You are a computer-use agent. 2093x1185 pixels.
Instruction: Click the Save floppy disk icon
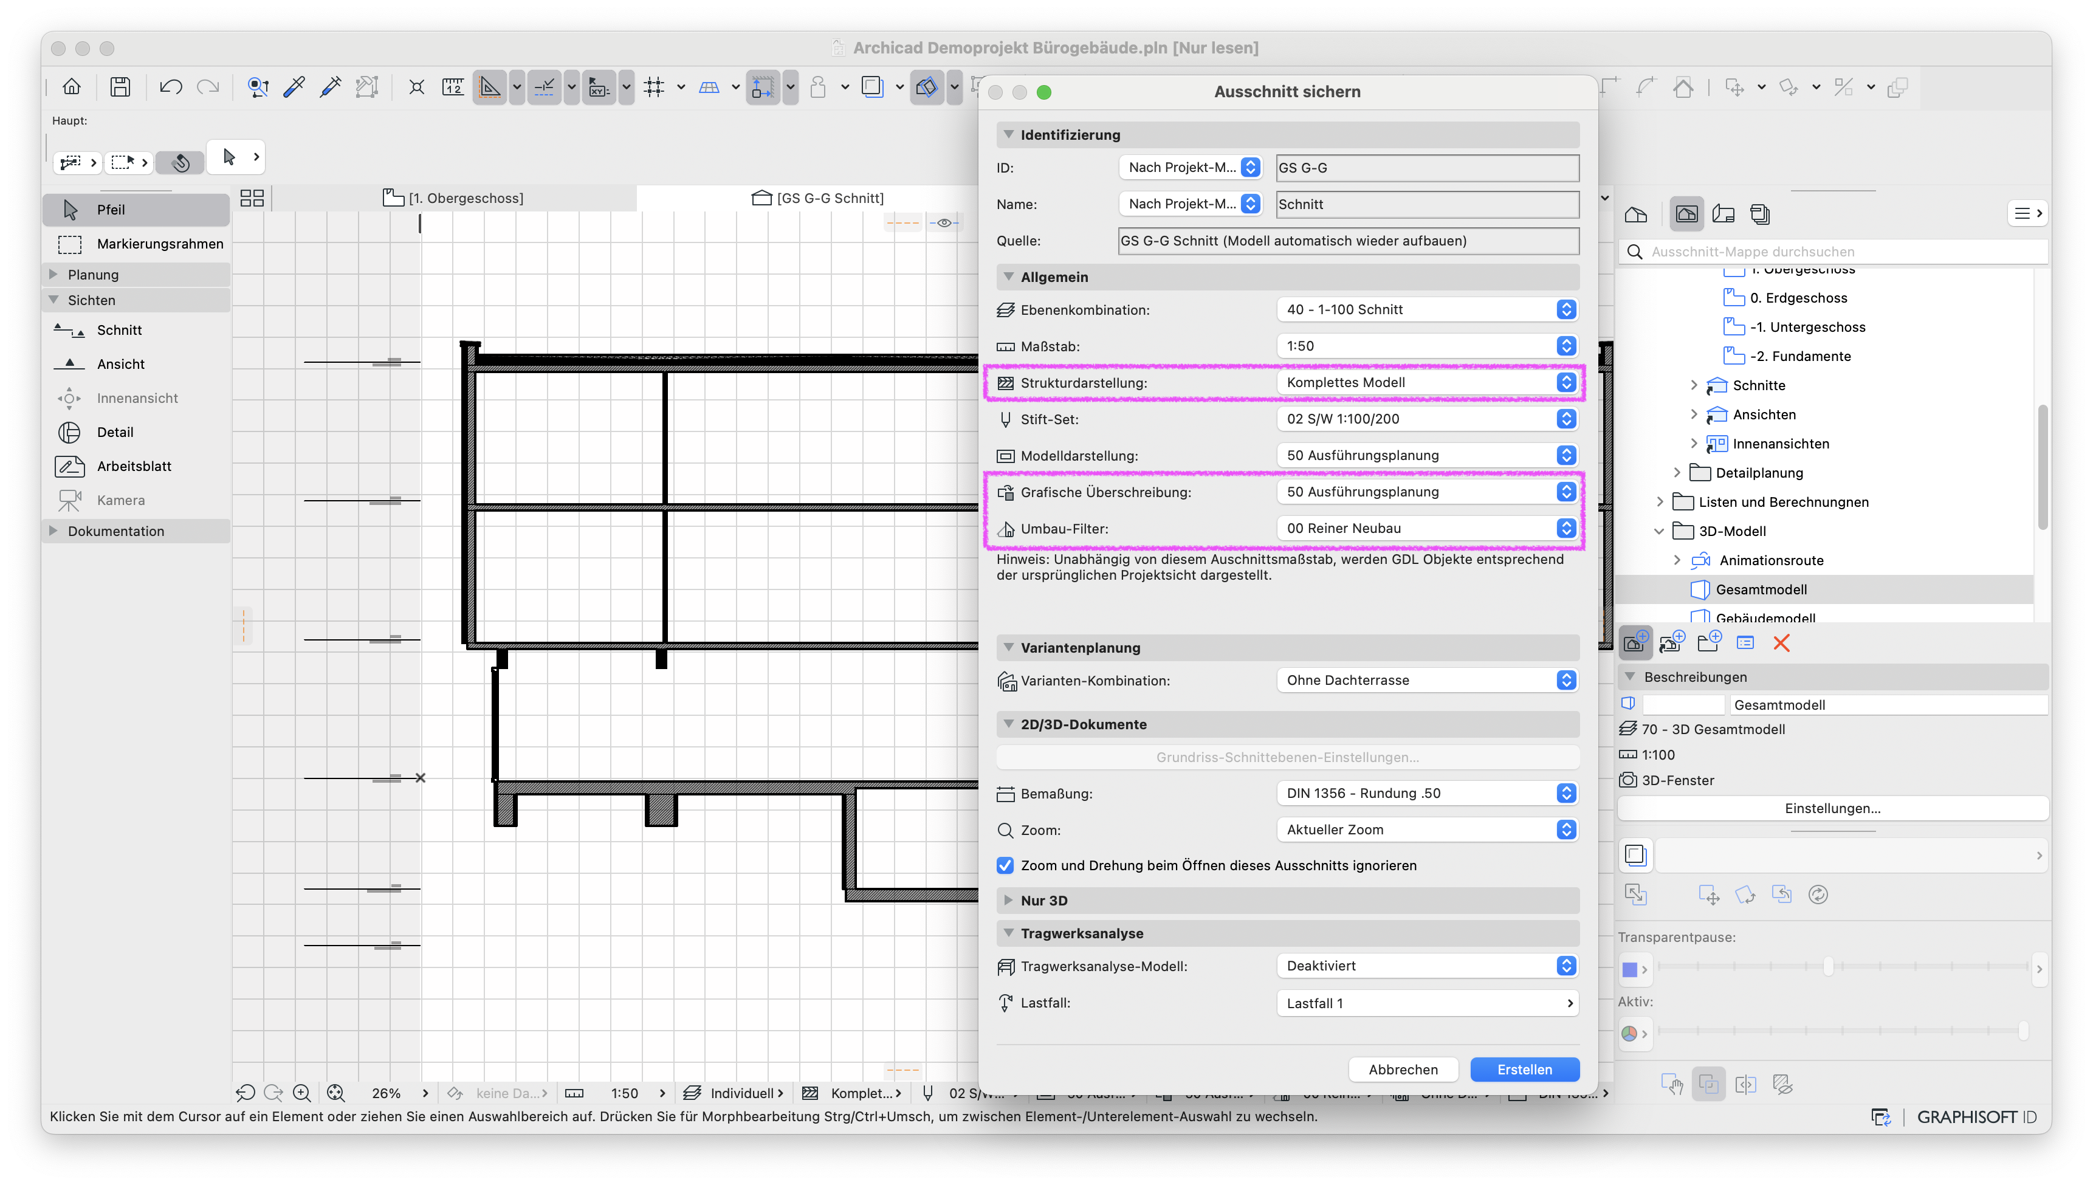(120, 86)
